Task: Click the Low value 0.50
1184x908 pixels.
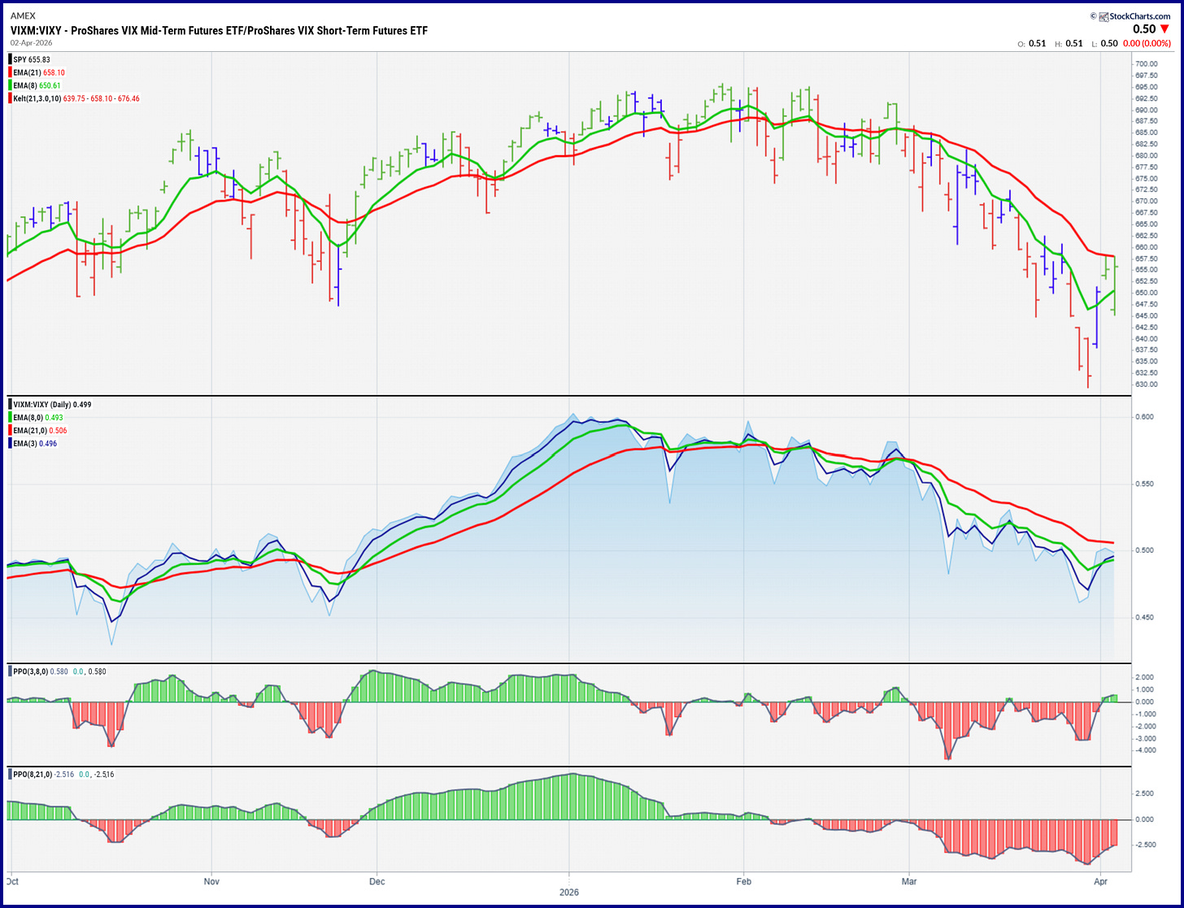Action: pyautogui.click(x=1108, y=44)
